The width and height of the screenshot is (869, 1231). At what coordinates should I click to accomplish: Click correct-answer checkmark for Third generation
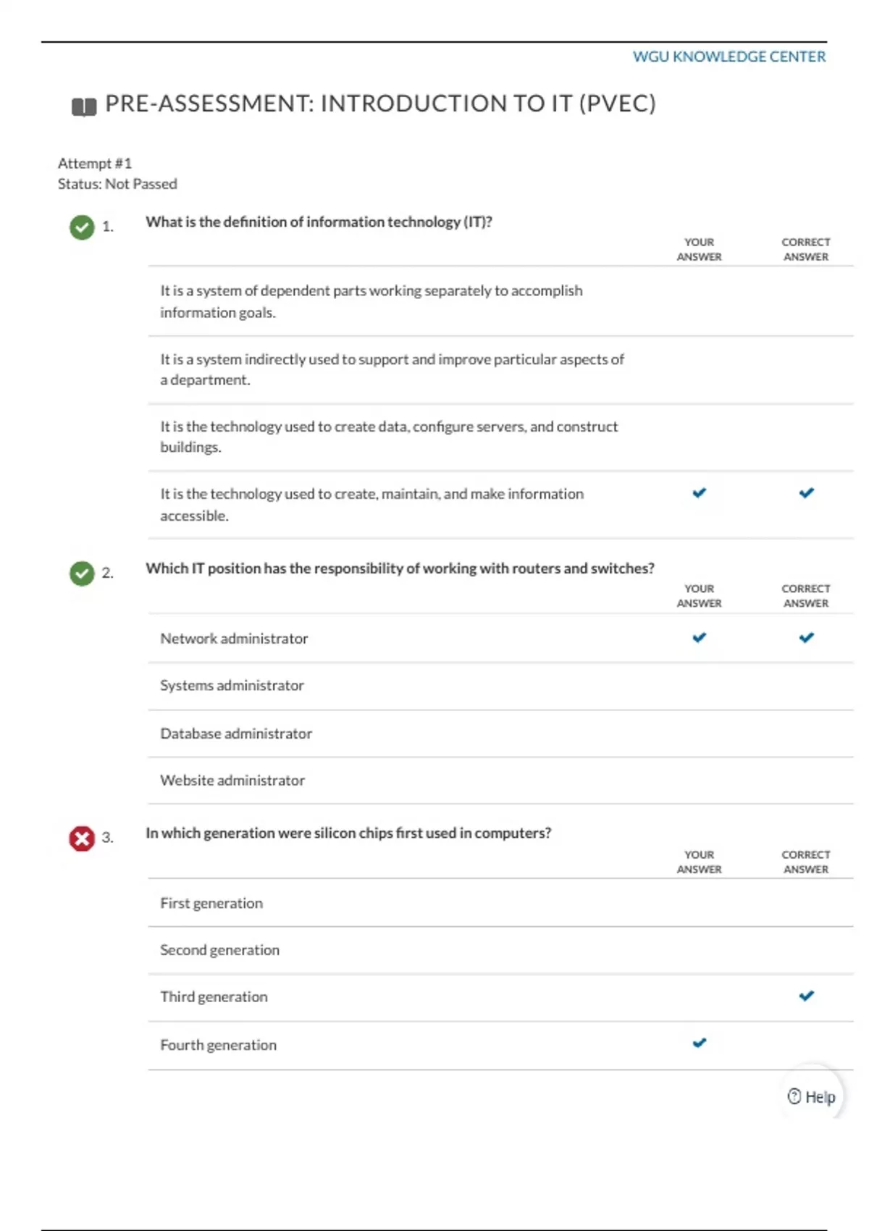(806, 996)
